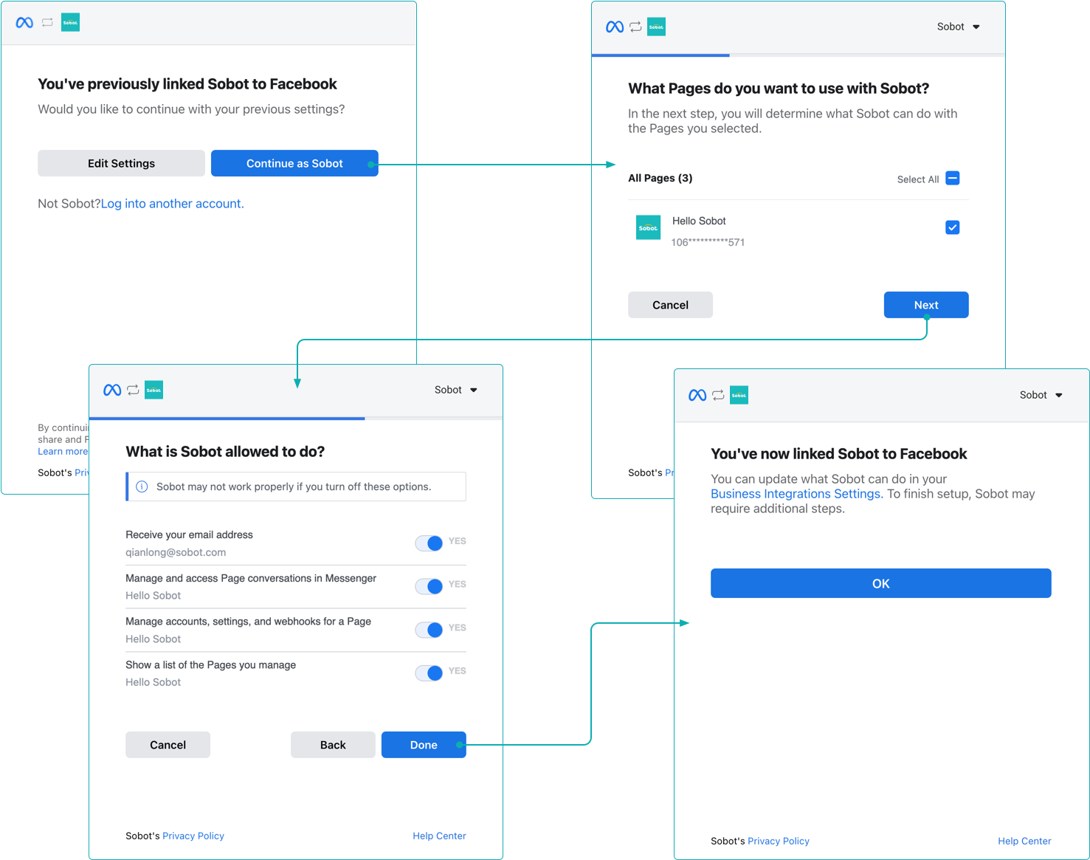
Task: Click Sobot logo in the Pages selection dialog header
Action: (656, 27)
